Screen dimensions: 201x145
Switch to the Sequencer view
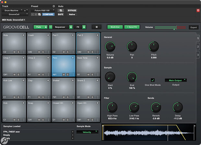(60, 27)
